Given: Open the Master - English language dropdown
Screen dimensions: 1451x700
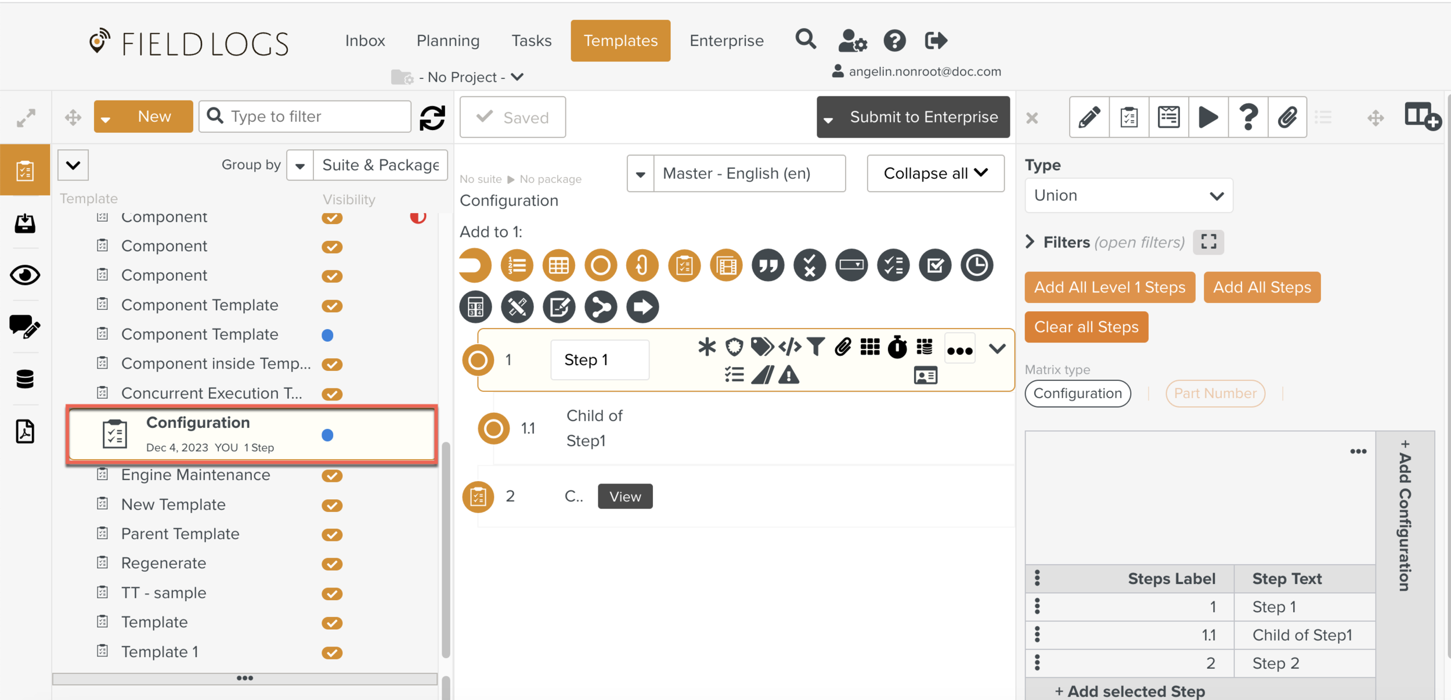Looking at the screenshot, I should (x=736, y=173).
